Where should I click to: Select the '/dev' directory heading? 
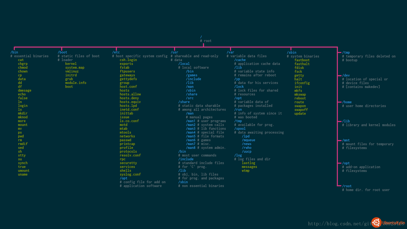pos(346,75)
